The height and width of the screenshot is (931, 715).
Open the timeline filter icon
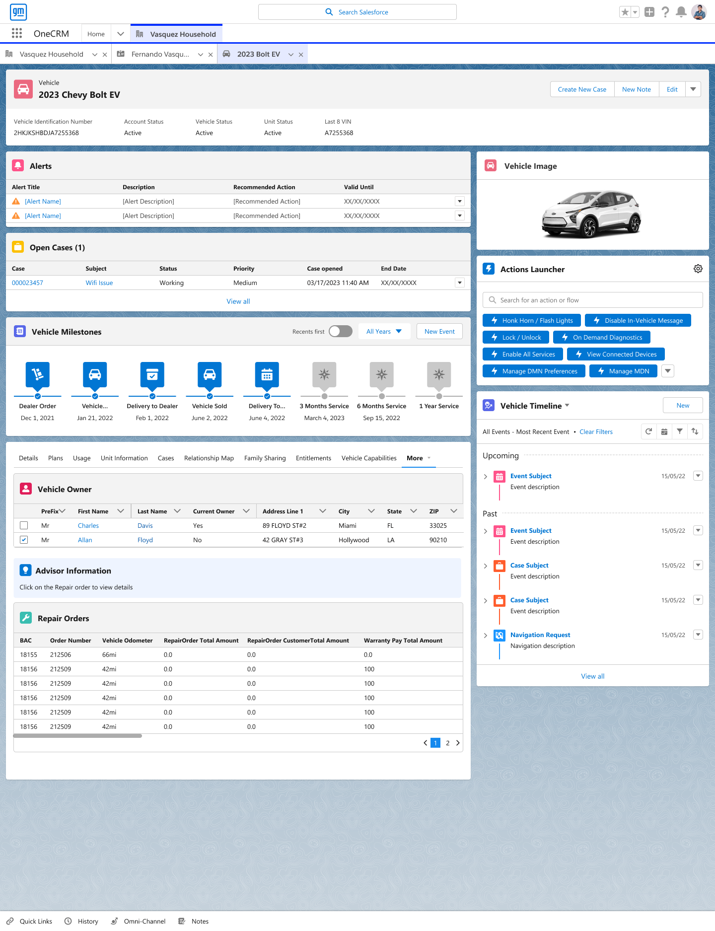point(680,431)
